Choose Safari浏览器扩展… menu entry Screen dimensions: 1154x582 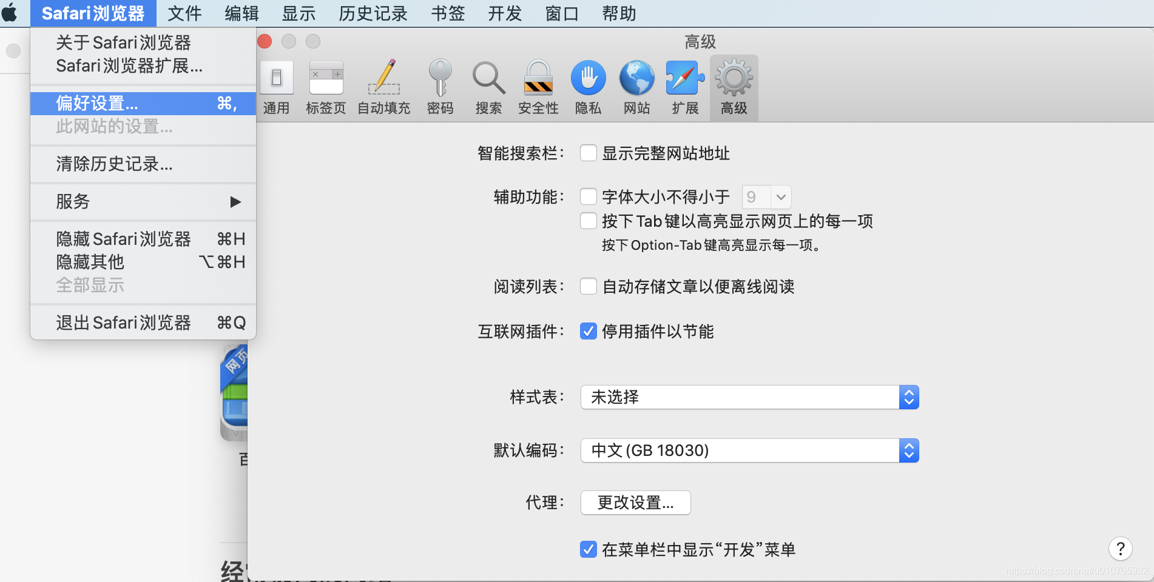click(143, 65)
